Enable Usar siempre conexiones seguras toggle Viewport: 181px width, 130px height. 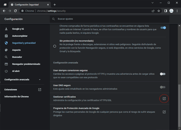coord(163,74)
